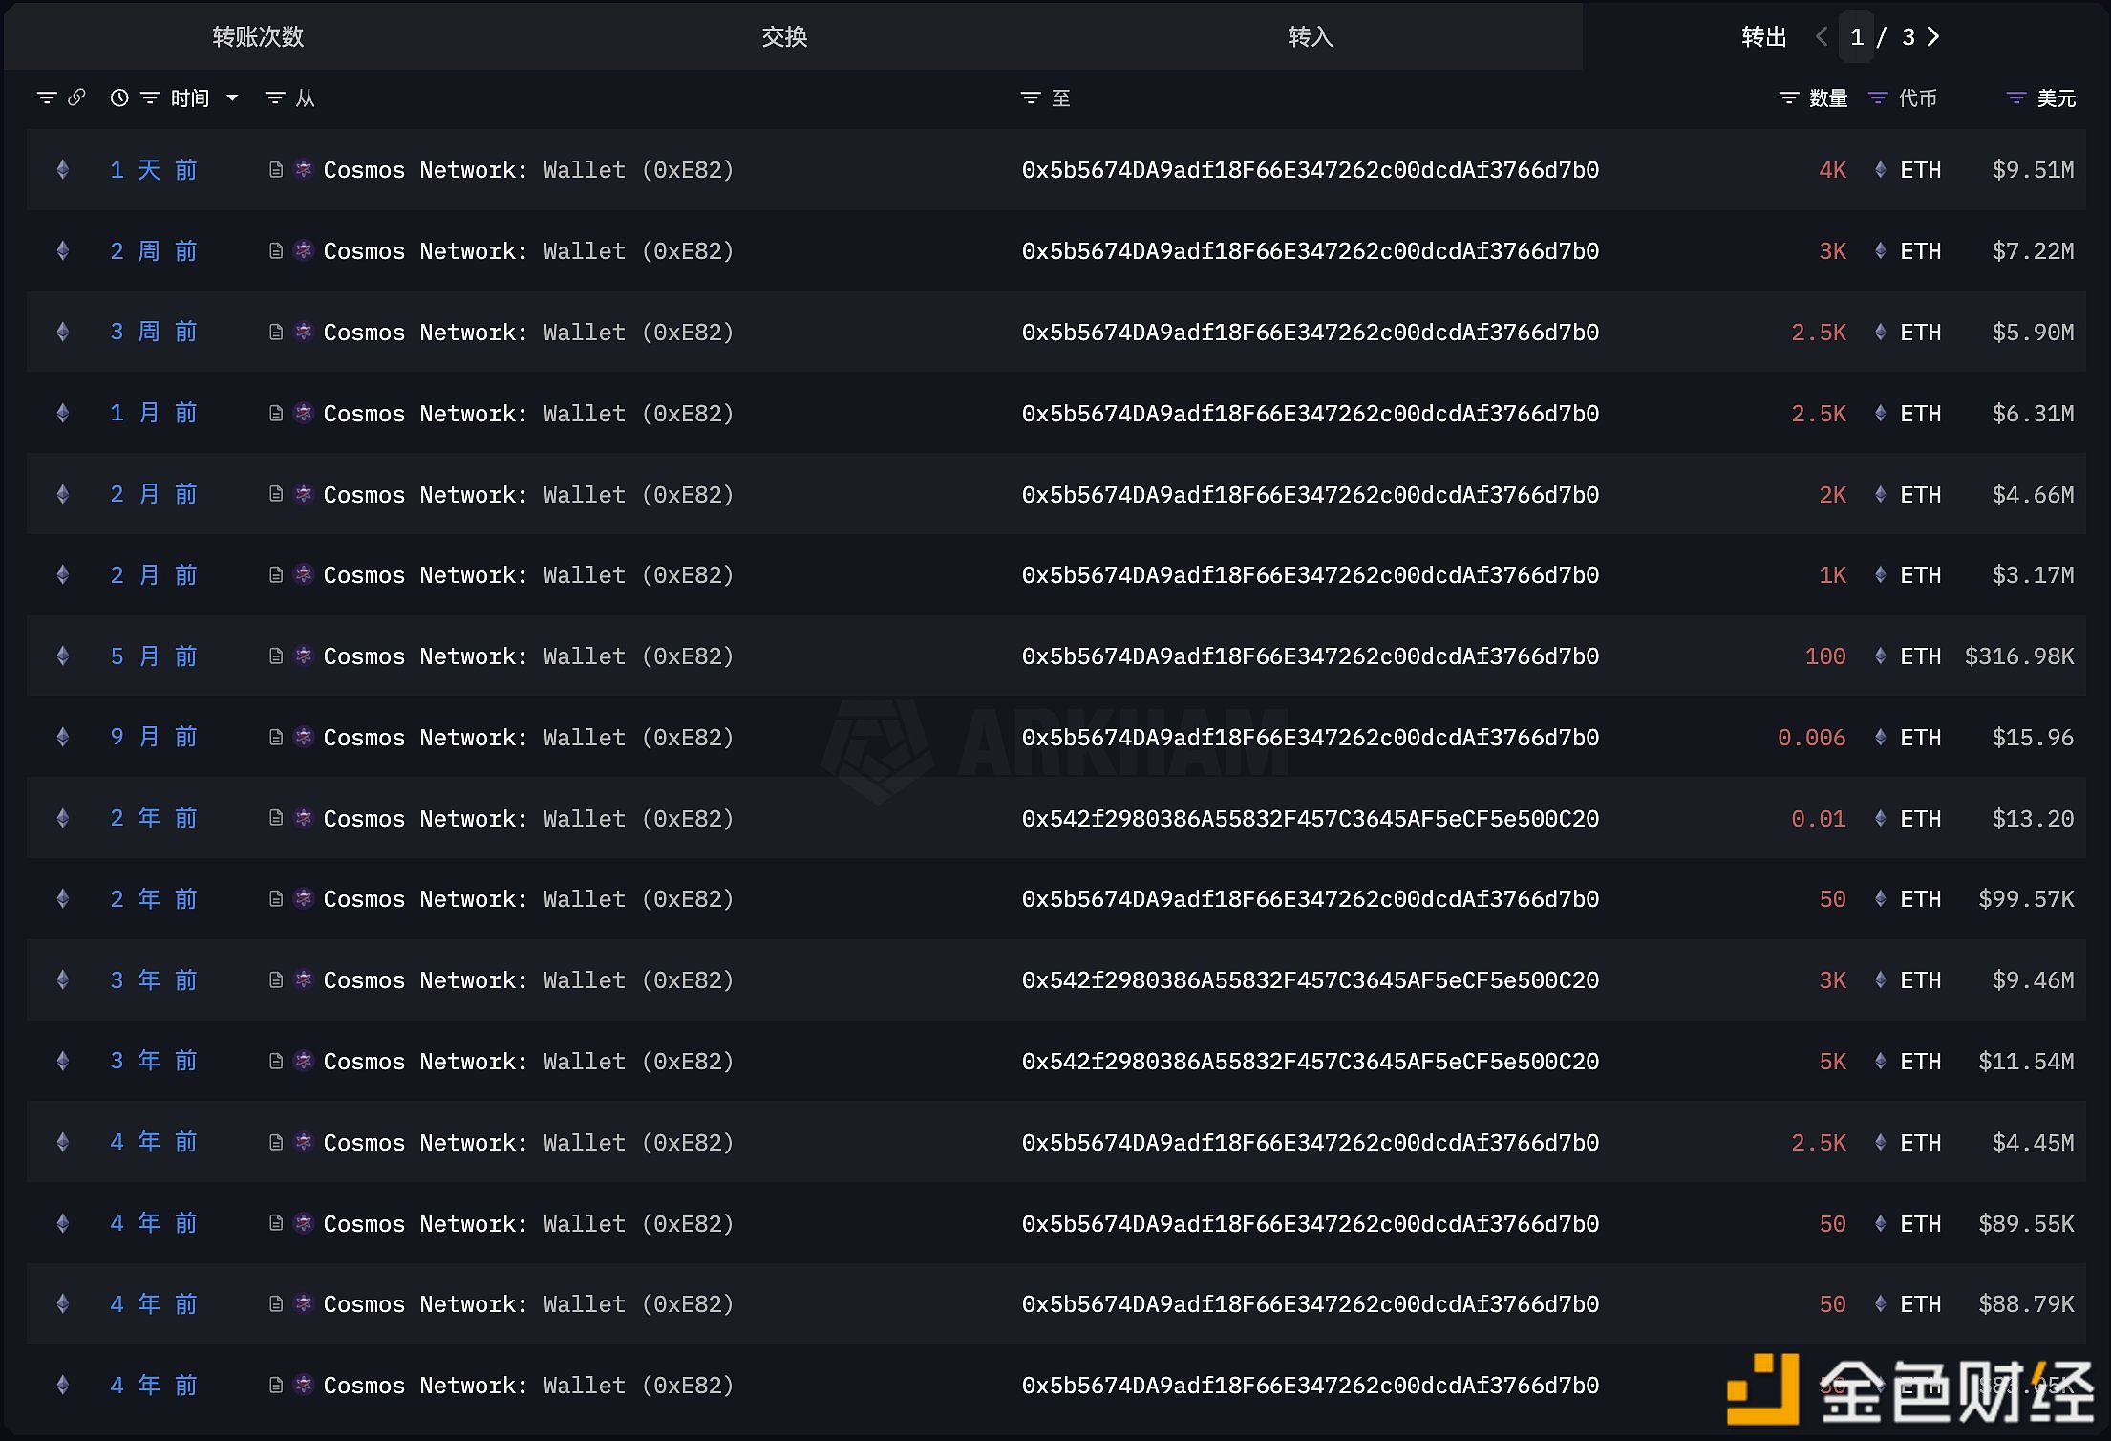Open 0x542f recipient address in $11.54M row
This screenshot has height=1441, width=2111.
click(x=1311, y=1062)
